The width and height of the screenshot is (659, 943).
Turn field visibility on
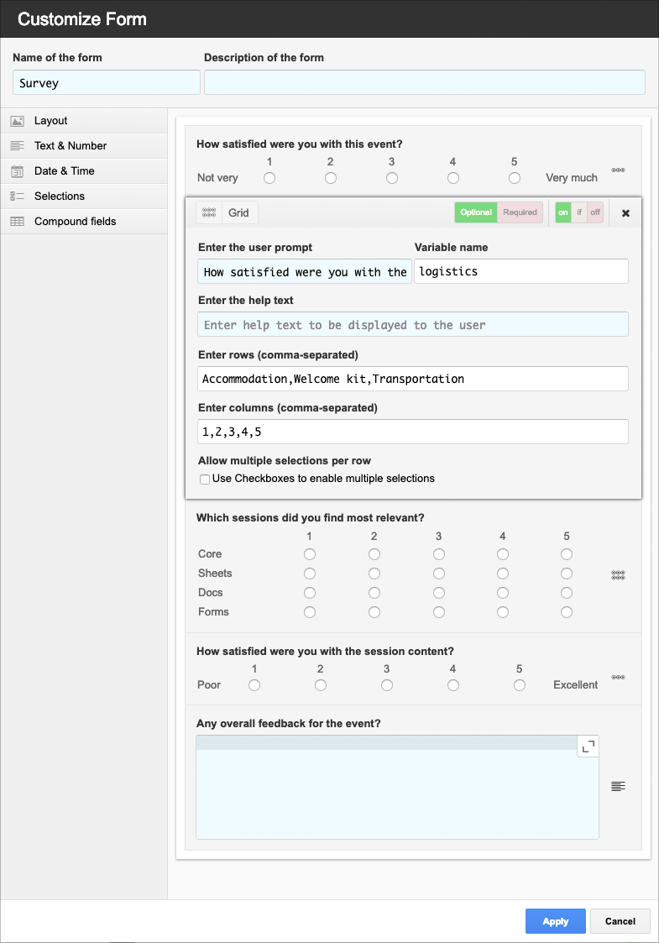(562, 213)
